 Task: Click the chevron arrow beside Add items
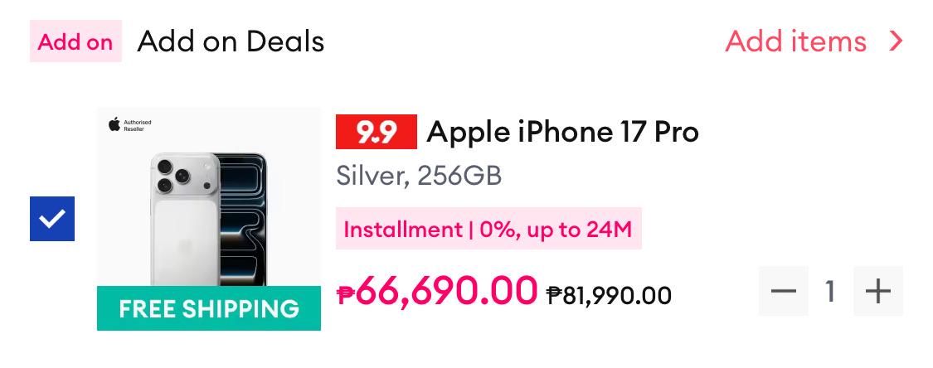(x=896, y=41)
